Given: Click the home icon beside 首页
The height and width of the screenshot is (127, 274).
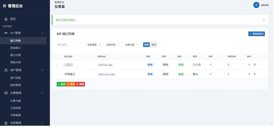Looking at the screenshot, I should (x=6, y=19).
